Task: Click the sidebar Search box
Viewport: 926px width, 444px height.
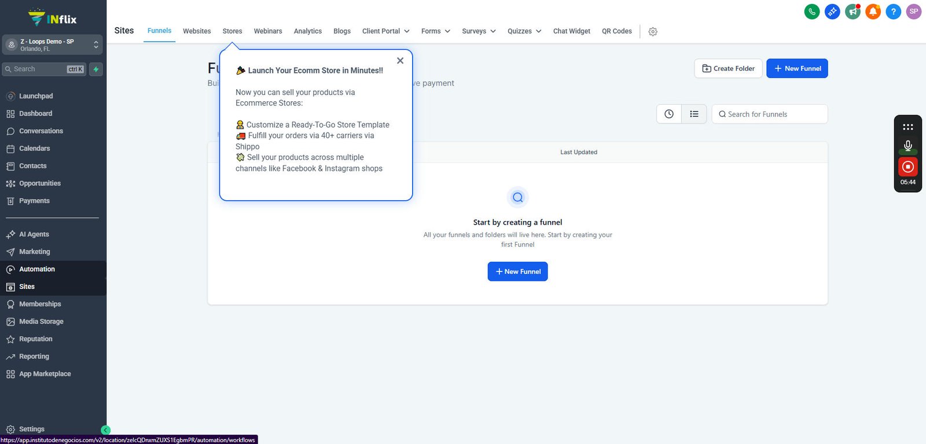Action: [44, 69]
